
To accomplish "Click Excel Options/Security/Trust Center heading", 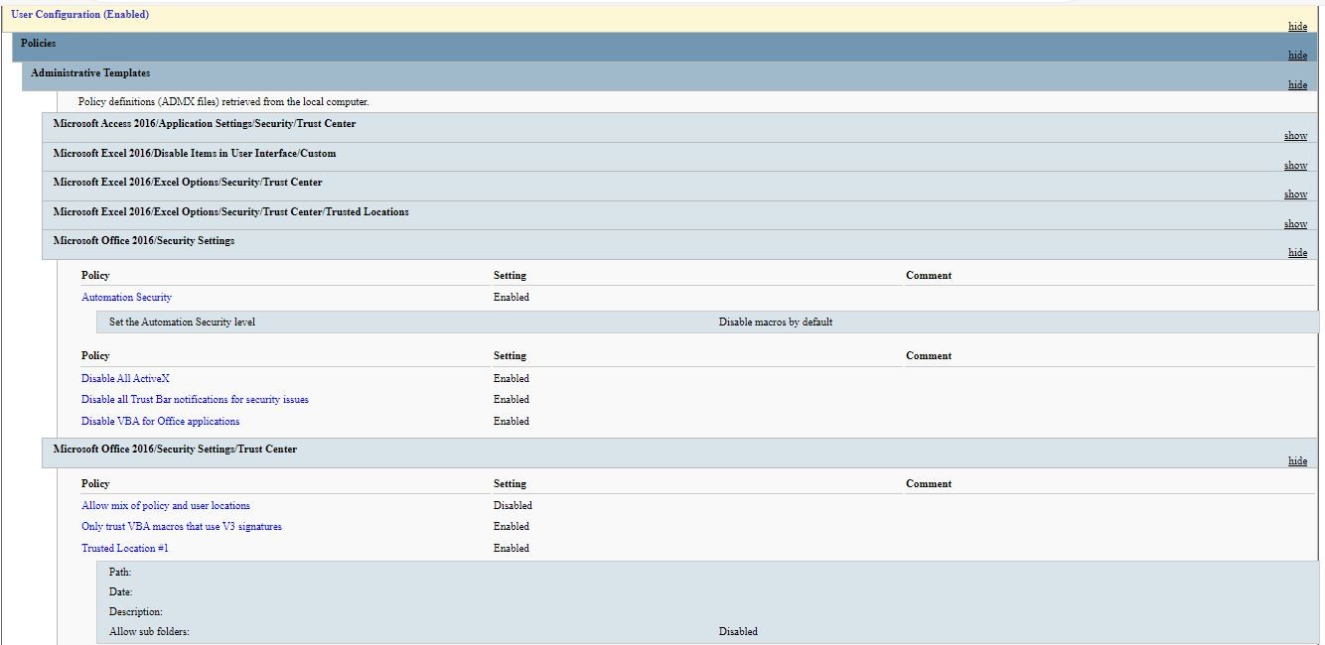I will tap(188, 183).
